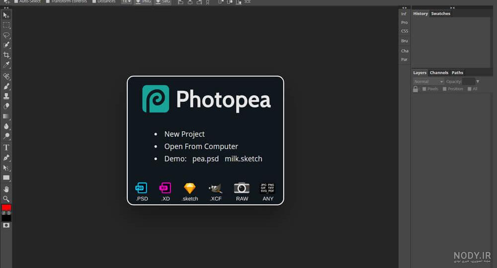Click the ANY formats icon
Image resolution: width=497 pixels, height=268 pixels.
click(x=267, y=188)
